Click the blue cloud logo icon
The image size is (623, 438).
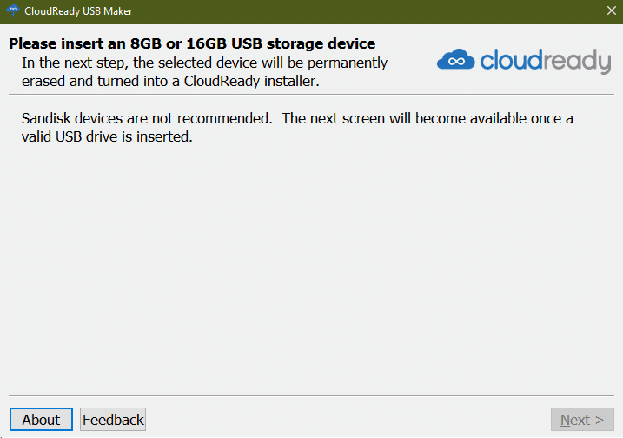[456, 60]
